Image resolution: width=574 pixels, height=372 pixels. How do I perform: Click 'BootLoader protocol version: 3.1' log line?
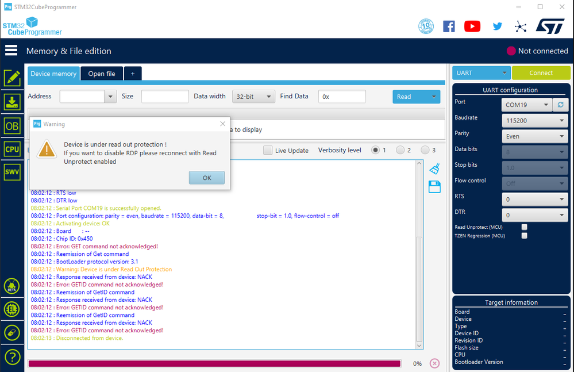pos(84,262)
